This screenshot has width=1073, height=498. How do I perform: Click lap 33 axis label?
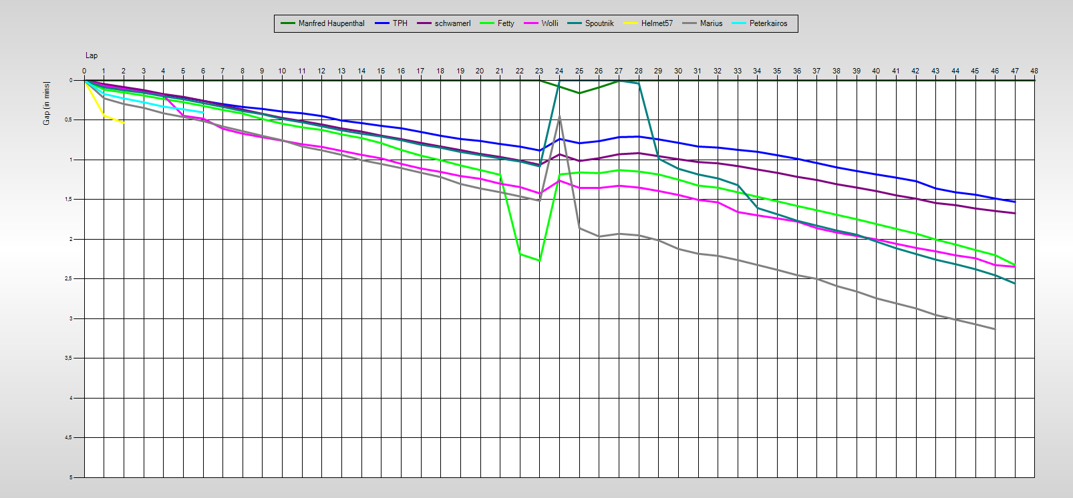738,71
